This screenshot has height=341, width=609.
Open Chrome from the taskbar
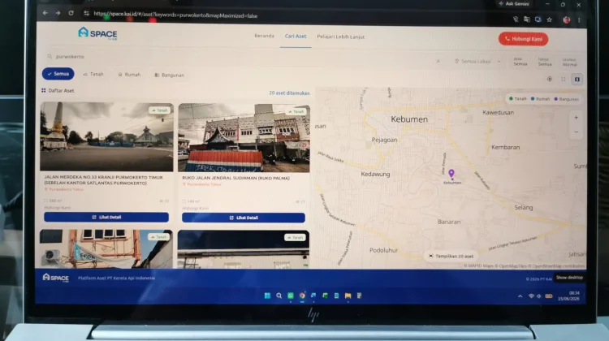(x=302, y=296)
